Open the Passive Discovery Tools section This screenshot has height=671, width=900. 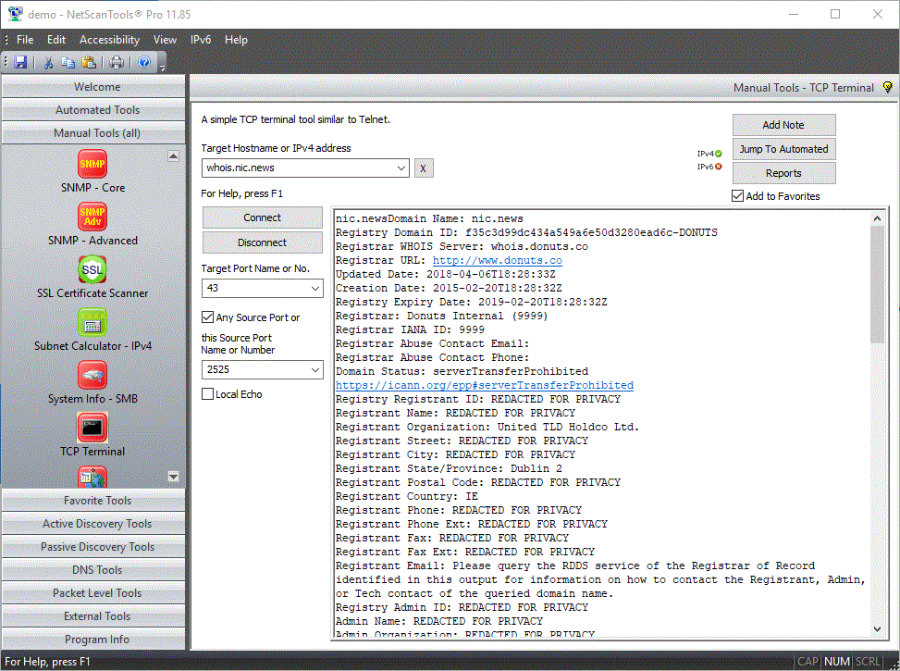[x=93, y=546]
